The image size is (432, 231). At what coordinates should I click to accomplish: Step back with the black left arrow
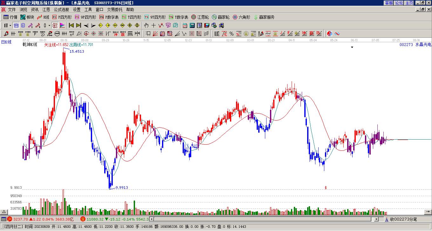(86, 25)
